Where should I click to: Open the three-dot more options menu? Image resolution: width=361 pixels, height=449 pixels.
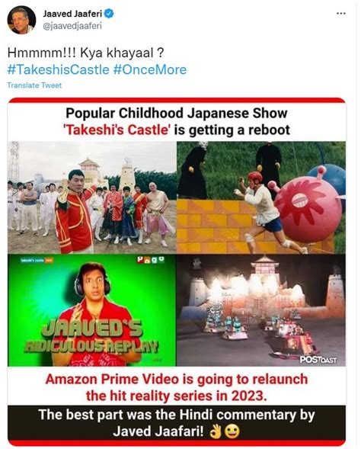[340, 14]
